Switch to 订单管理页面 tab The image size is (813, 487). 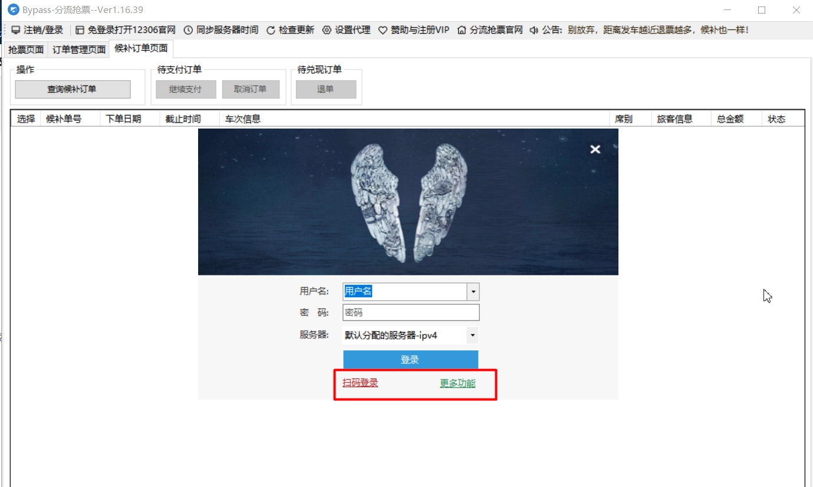click(79, 50)
